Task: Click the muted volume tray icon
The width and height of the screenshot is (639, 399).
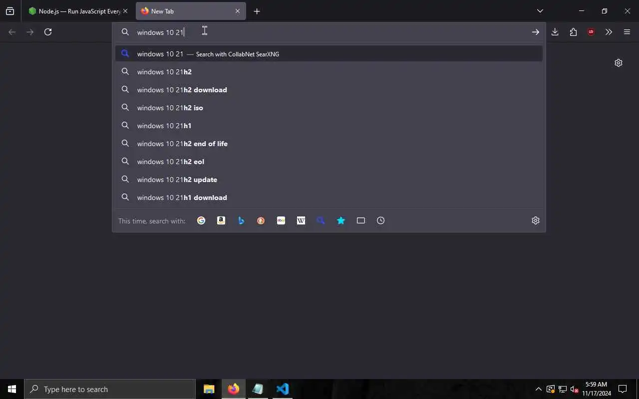Action: 574,389
